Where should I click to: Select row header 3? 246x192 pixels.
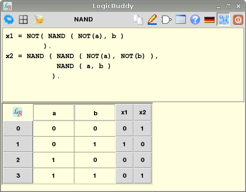(x=18, y=175)
